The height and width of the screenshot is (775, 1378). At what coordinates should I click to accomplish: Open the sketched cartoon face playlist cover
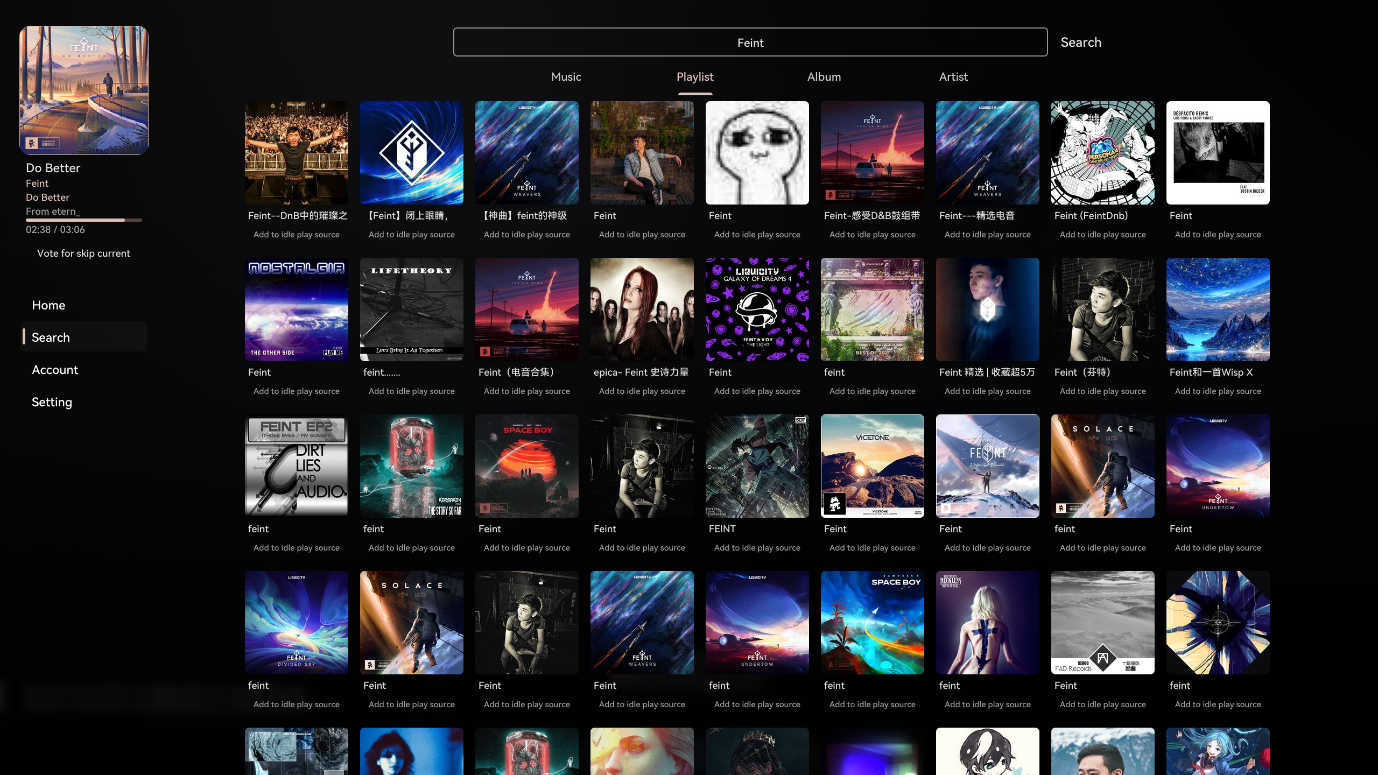click(757, 153)
